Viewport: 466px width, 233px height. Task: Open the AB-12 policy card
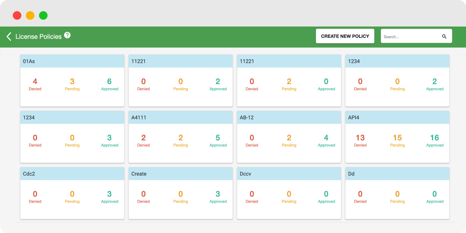289,117
